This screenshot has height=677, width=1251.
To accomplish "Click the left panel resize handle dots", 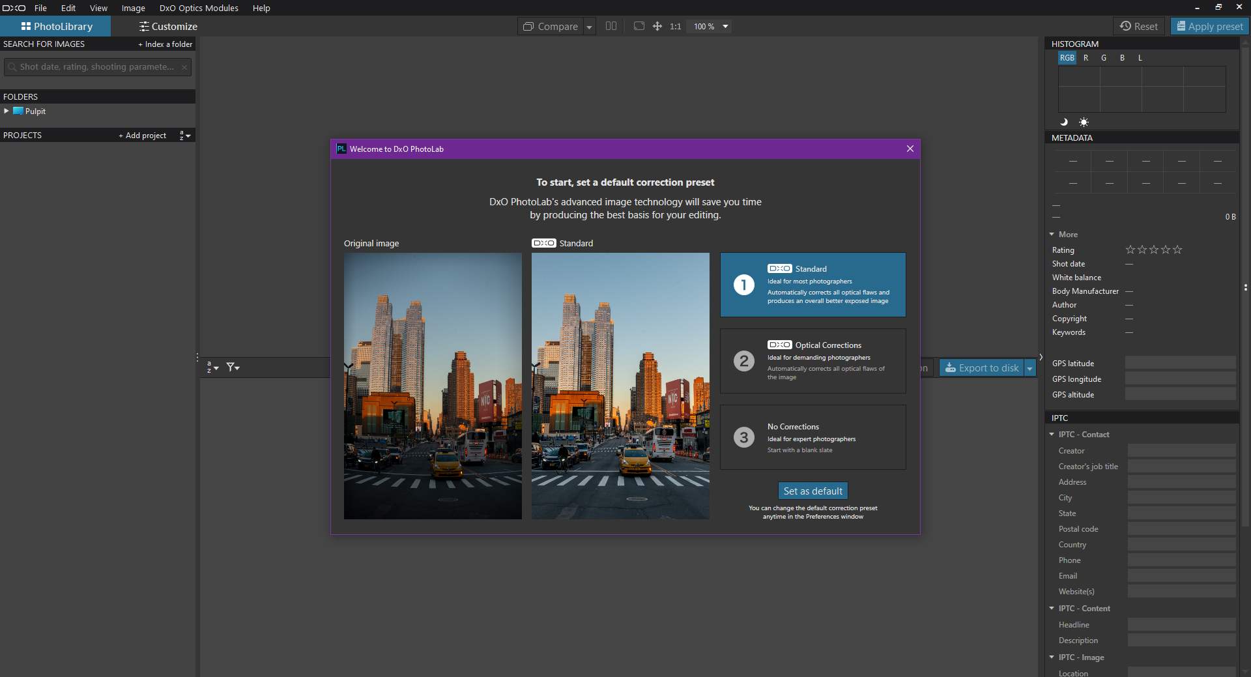I will (197, 357).
